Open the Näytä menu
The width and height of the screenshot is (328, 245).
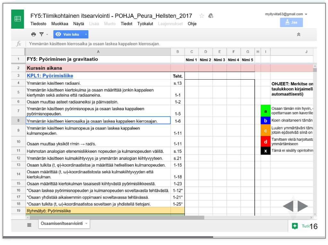tap(78, 24)
